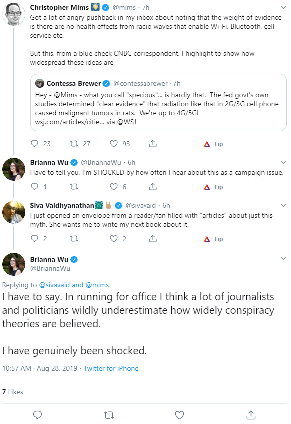Retweet Siva Vaidhyanathan's envelope tweet
This screenshot has width=291, height=424.
click(74, 239)
